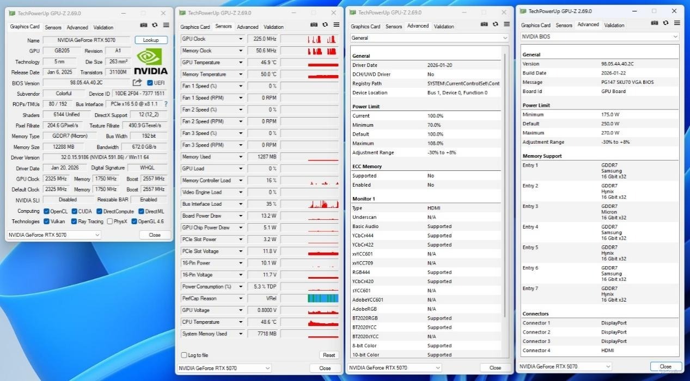Viewport: 690px width, 381px height.
Task: Click BIOS export share icon
Action: [137, 83]
